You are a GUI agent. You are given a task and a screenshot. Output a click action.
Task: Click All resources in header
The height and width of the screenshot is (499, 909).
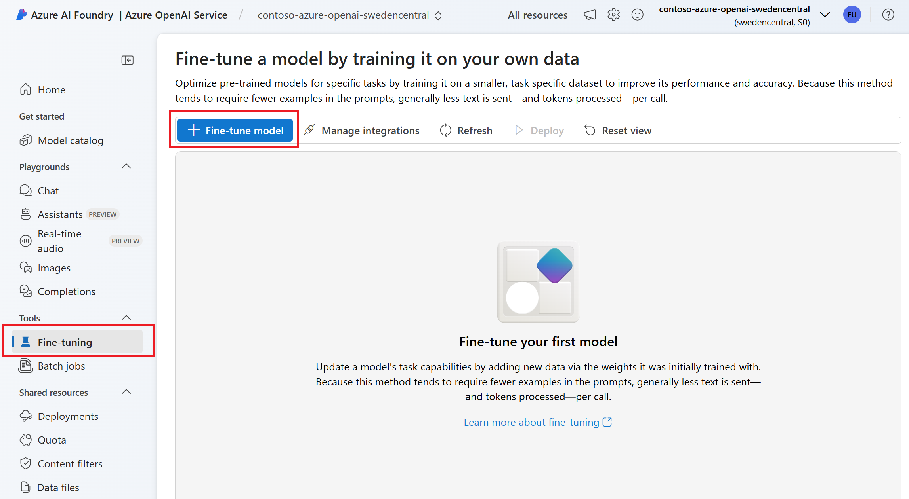(x=537, y=15)
